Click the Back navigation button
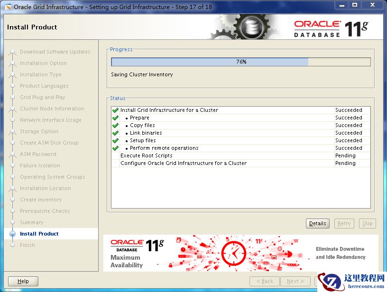The width and height of the screenshot is (387, 292). [264, 281]
